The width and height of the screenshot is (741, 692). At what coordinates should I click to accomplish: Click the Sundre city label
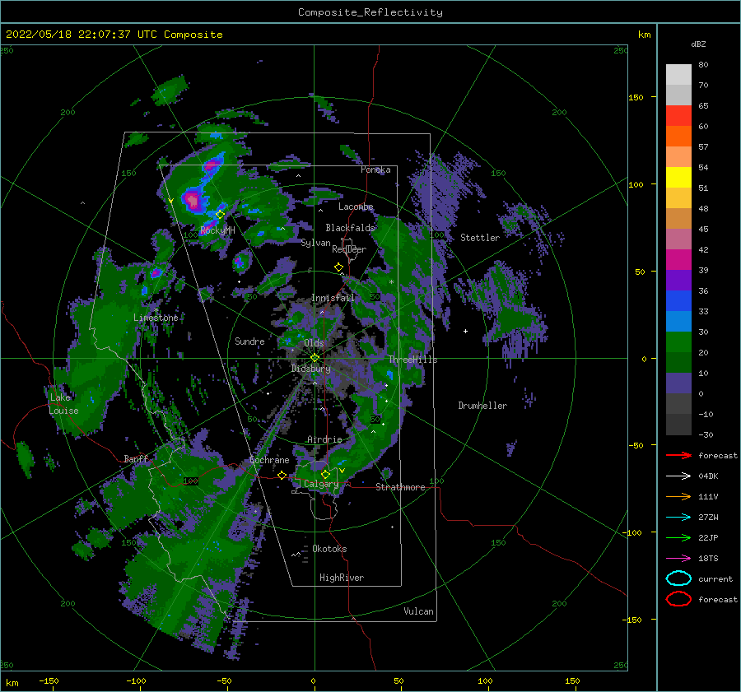(x=249, y=341)
